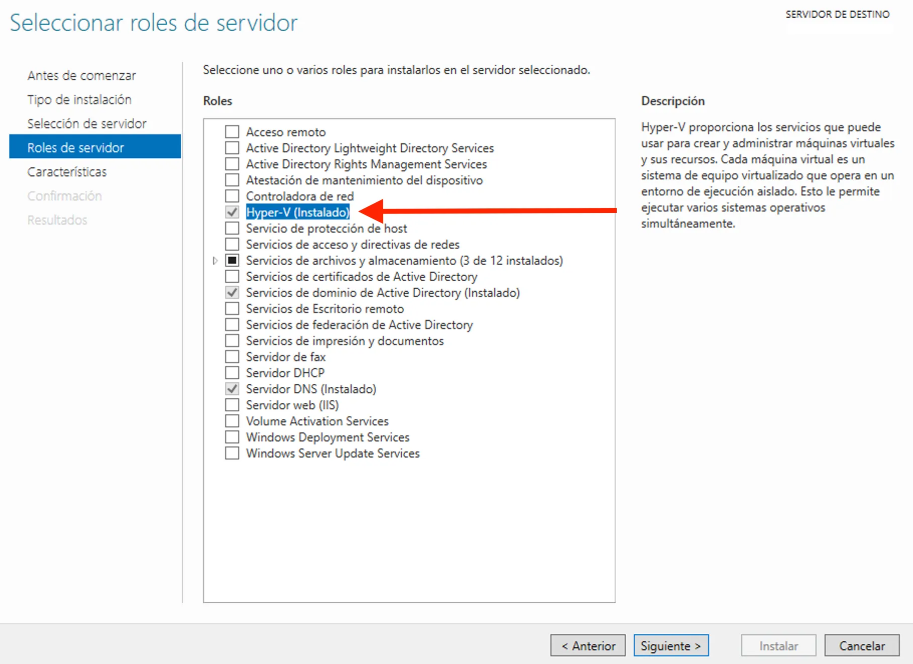The height and width of the screenshot is (664, 913).
Task: Check Servicios de Escritorio remoto checkbox
Action: point(232,309)
